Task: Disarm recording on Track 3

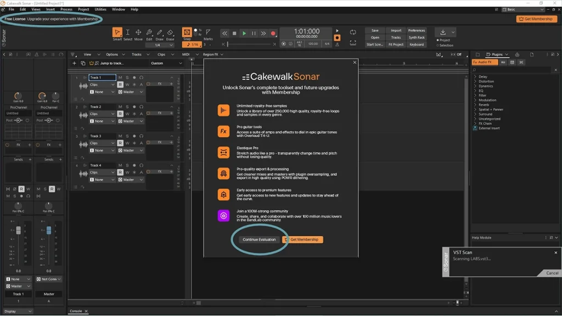Action: coord(120,143)
